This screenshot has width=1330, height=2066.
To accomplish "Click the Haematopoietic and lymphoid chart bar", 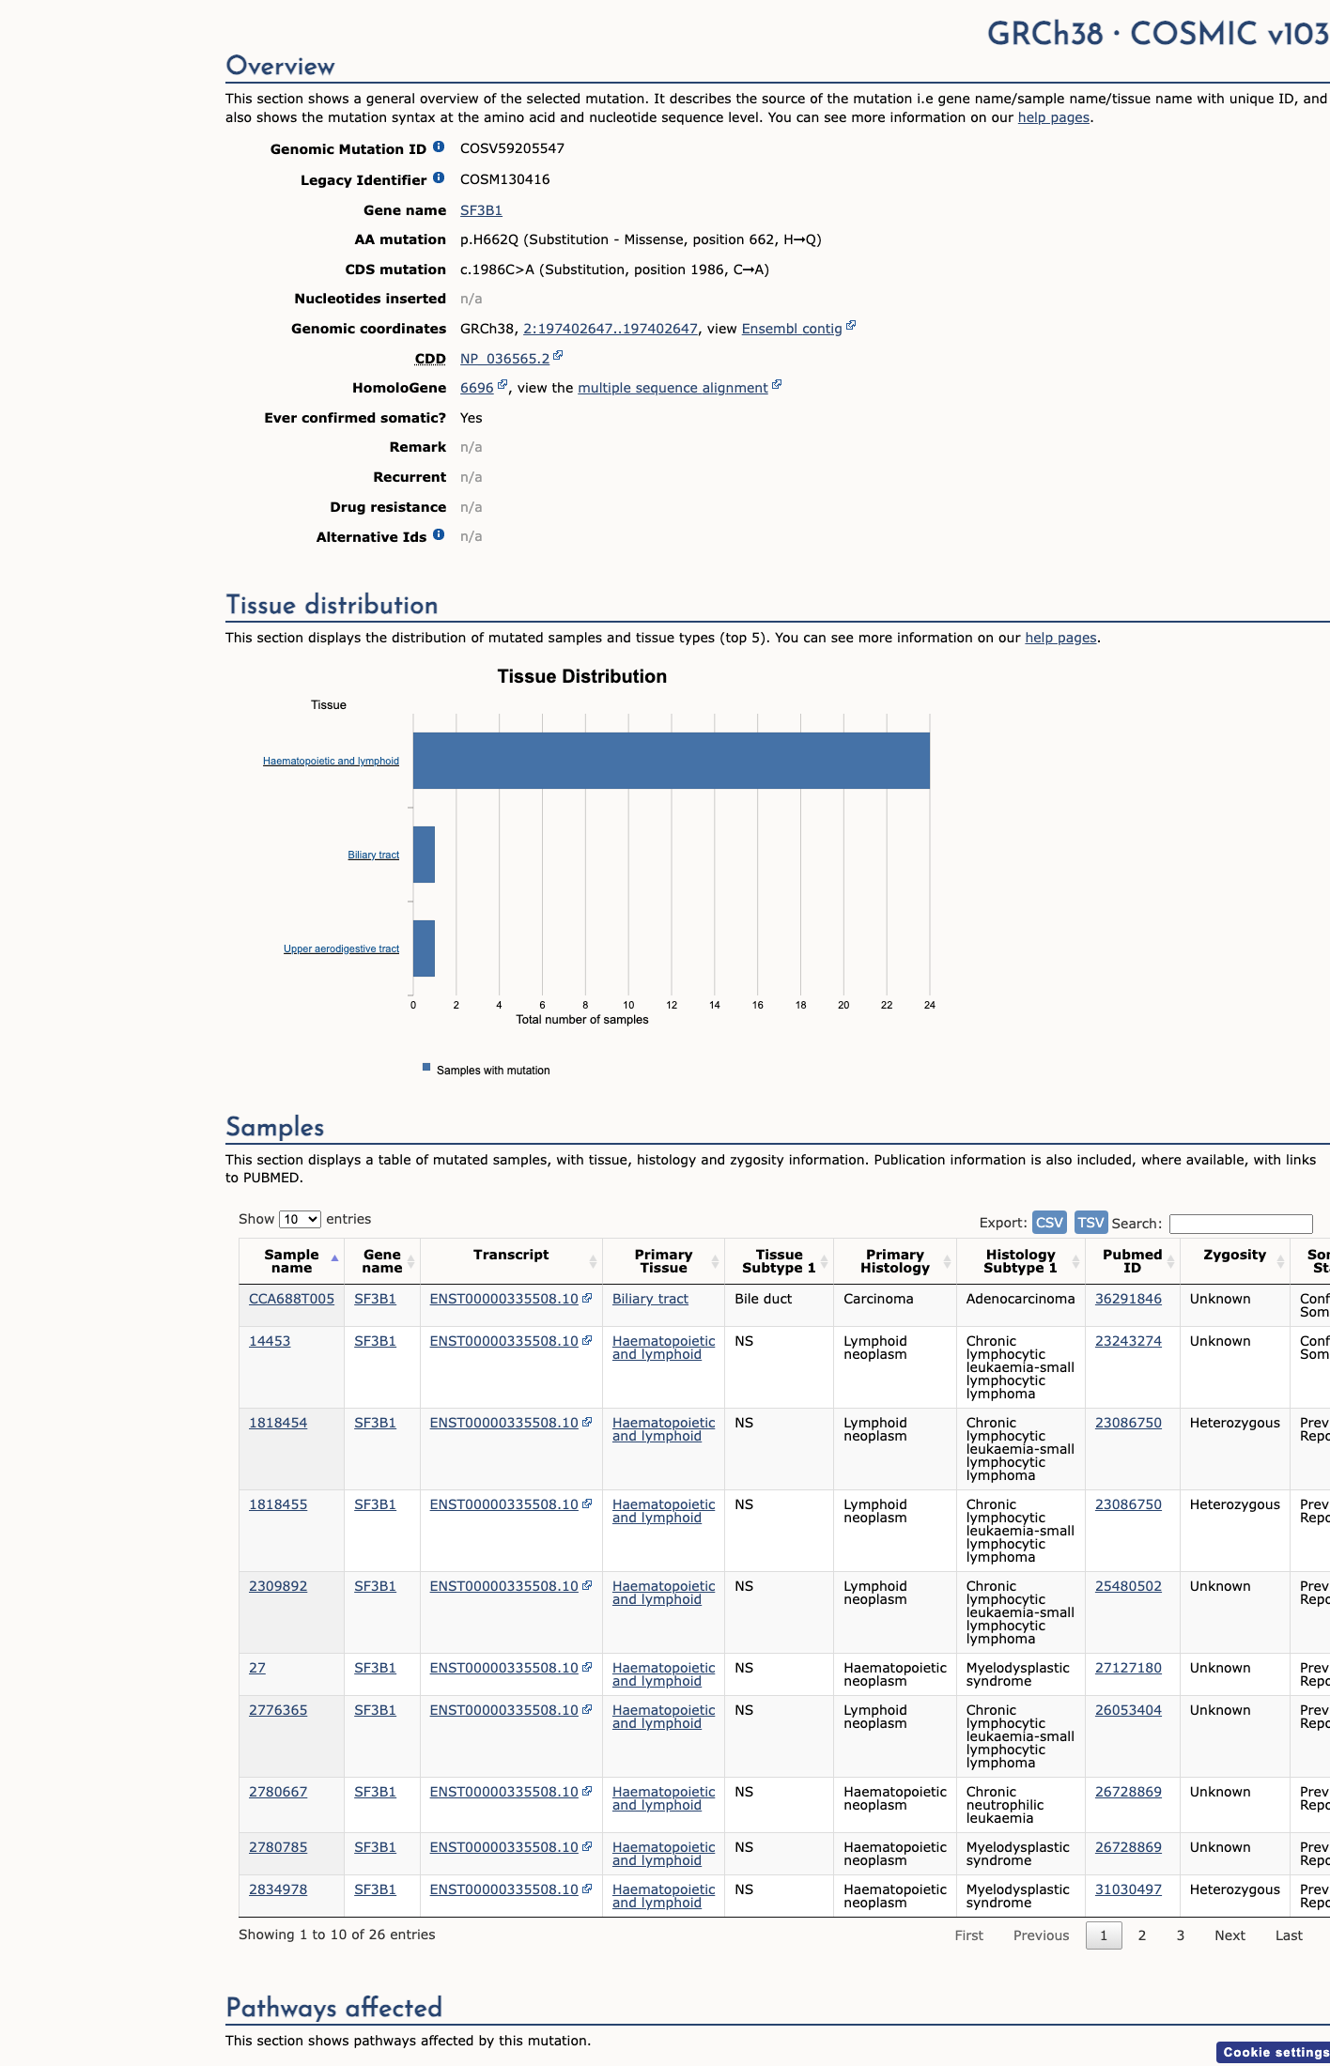I will point(672,761).
